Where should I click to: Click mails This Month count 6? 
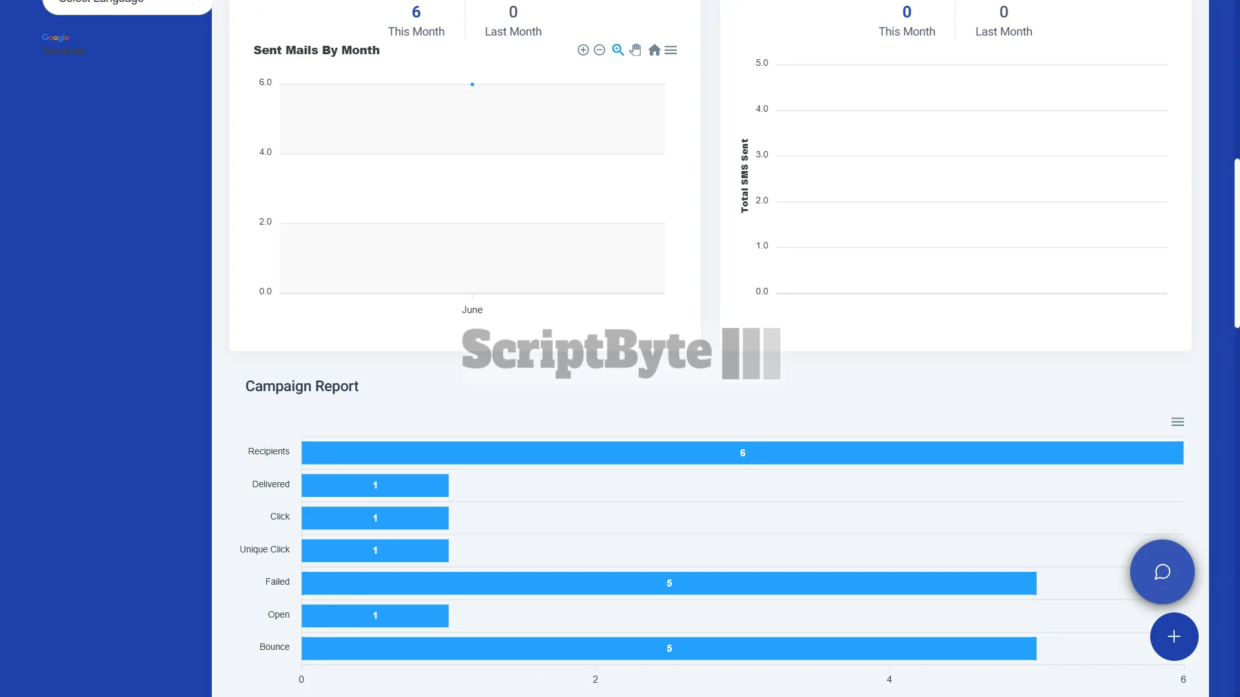416,12
